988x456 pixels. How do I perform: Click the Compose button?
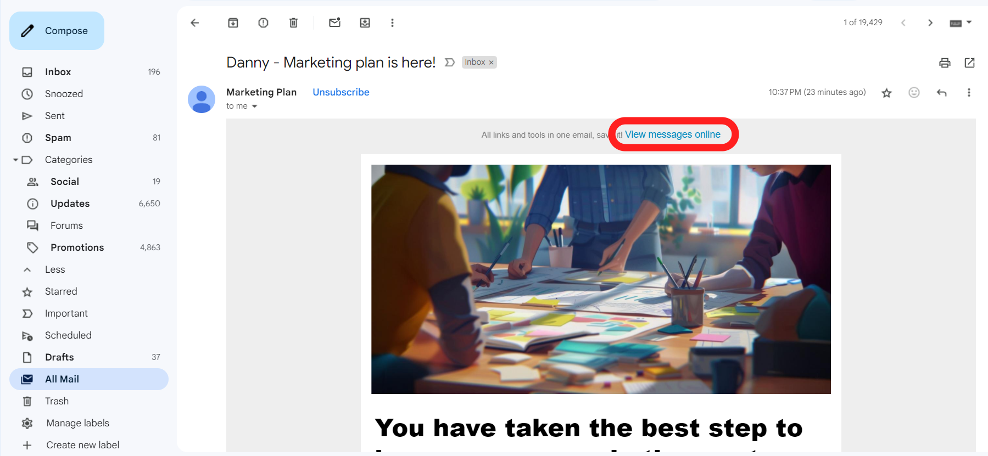(57, 31)
